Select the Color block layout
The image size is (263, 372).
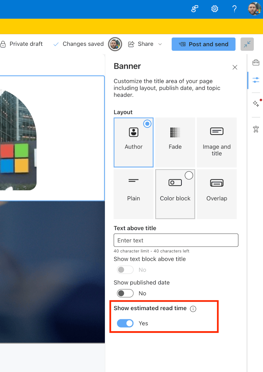pos(175,194)
